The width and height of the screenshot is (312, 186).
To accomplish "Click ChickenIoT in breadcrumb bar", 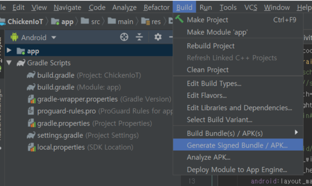I will [25, 22].
